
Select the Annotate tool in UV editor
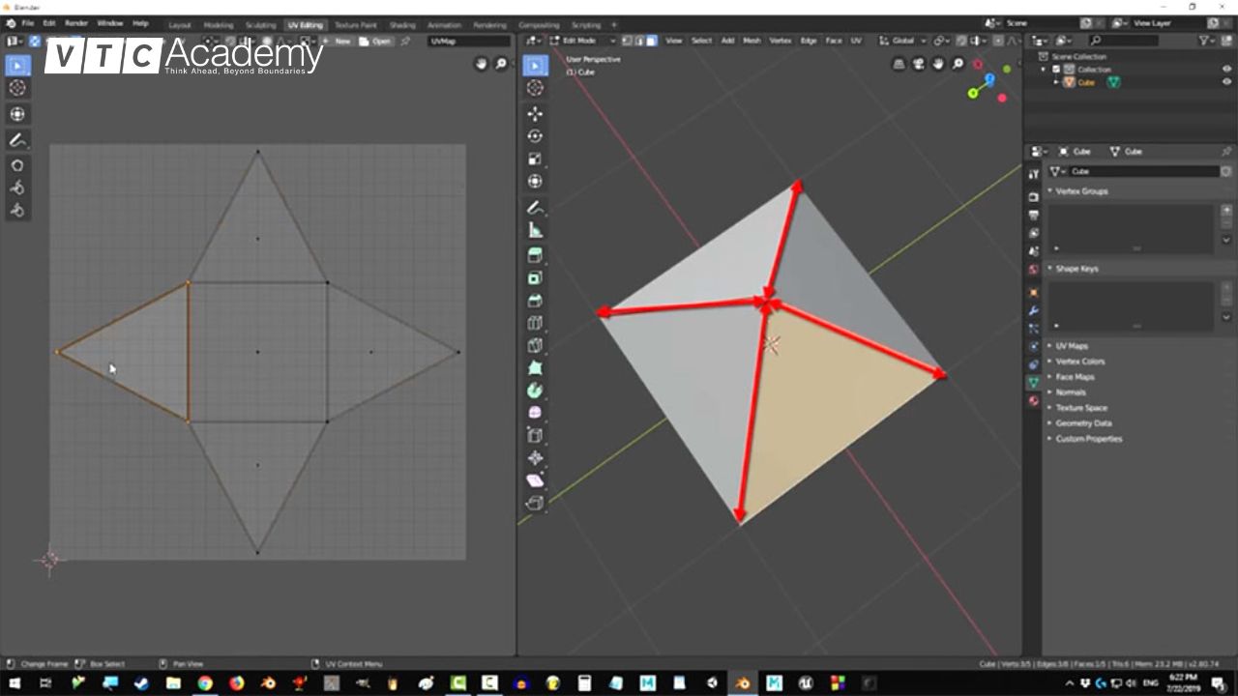(x=17, y=140)
